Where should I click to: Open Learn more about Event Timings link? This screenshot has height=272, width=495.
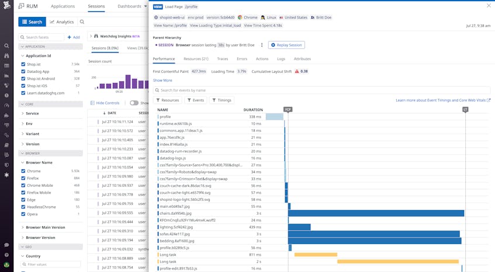pyautogui.click(x=443, y=100)
